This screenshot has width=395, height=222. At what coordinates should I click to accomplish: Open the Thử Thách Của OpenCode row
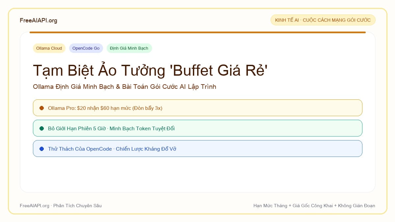point(197,149)
